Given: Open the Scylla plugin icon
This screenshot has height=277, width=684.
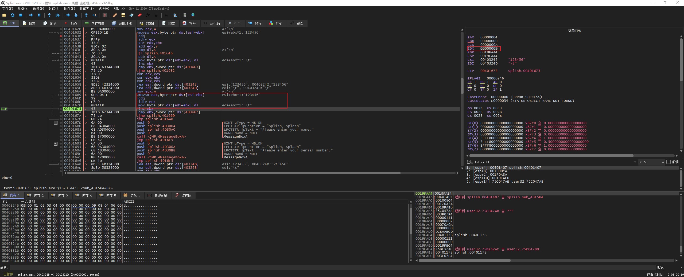Looking at the screenshot, I should tap(105, 15).
